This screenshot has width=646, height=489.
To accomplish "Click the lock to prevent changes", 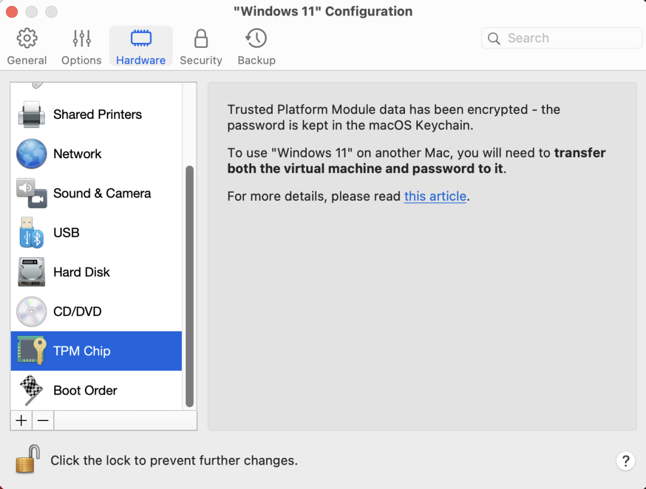I will click(28, 459).
